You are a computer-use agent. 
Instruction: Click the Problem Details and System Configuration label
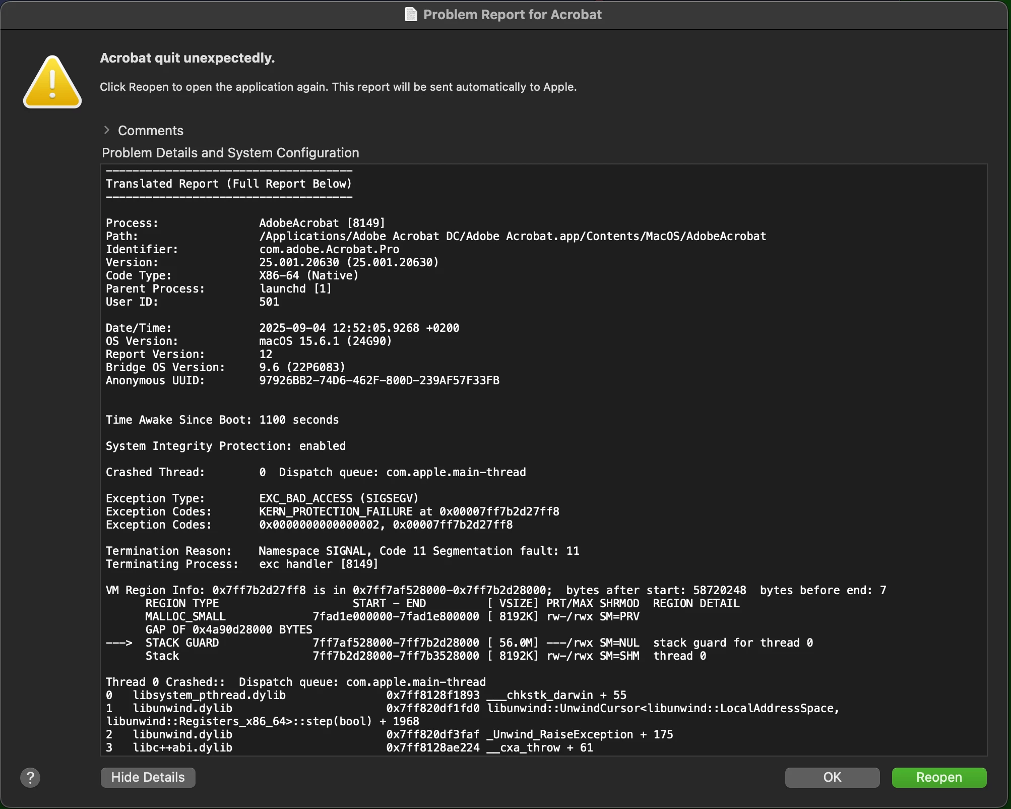[x=230, y=153]
